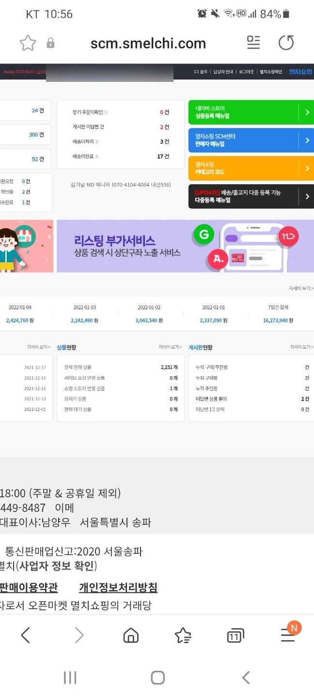The height and width of the screenshot is (698, 314).
Task: Click the 미답변 상품 문의 row
Action: pos(252,399)
